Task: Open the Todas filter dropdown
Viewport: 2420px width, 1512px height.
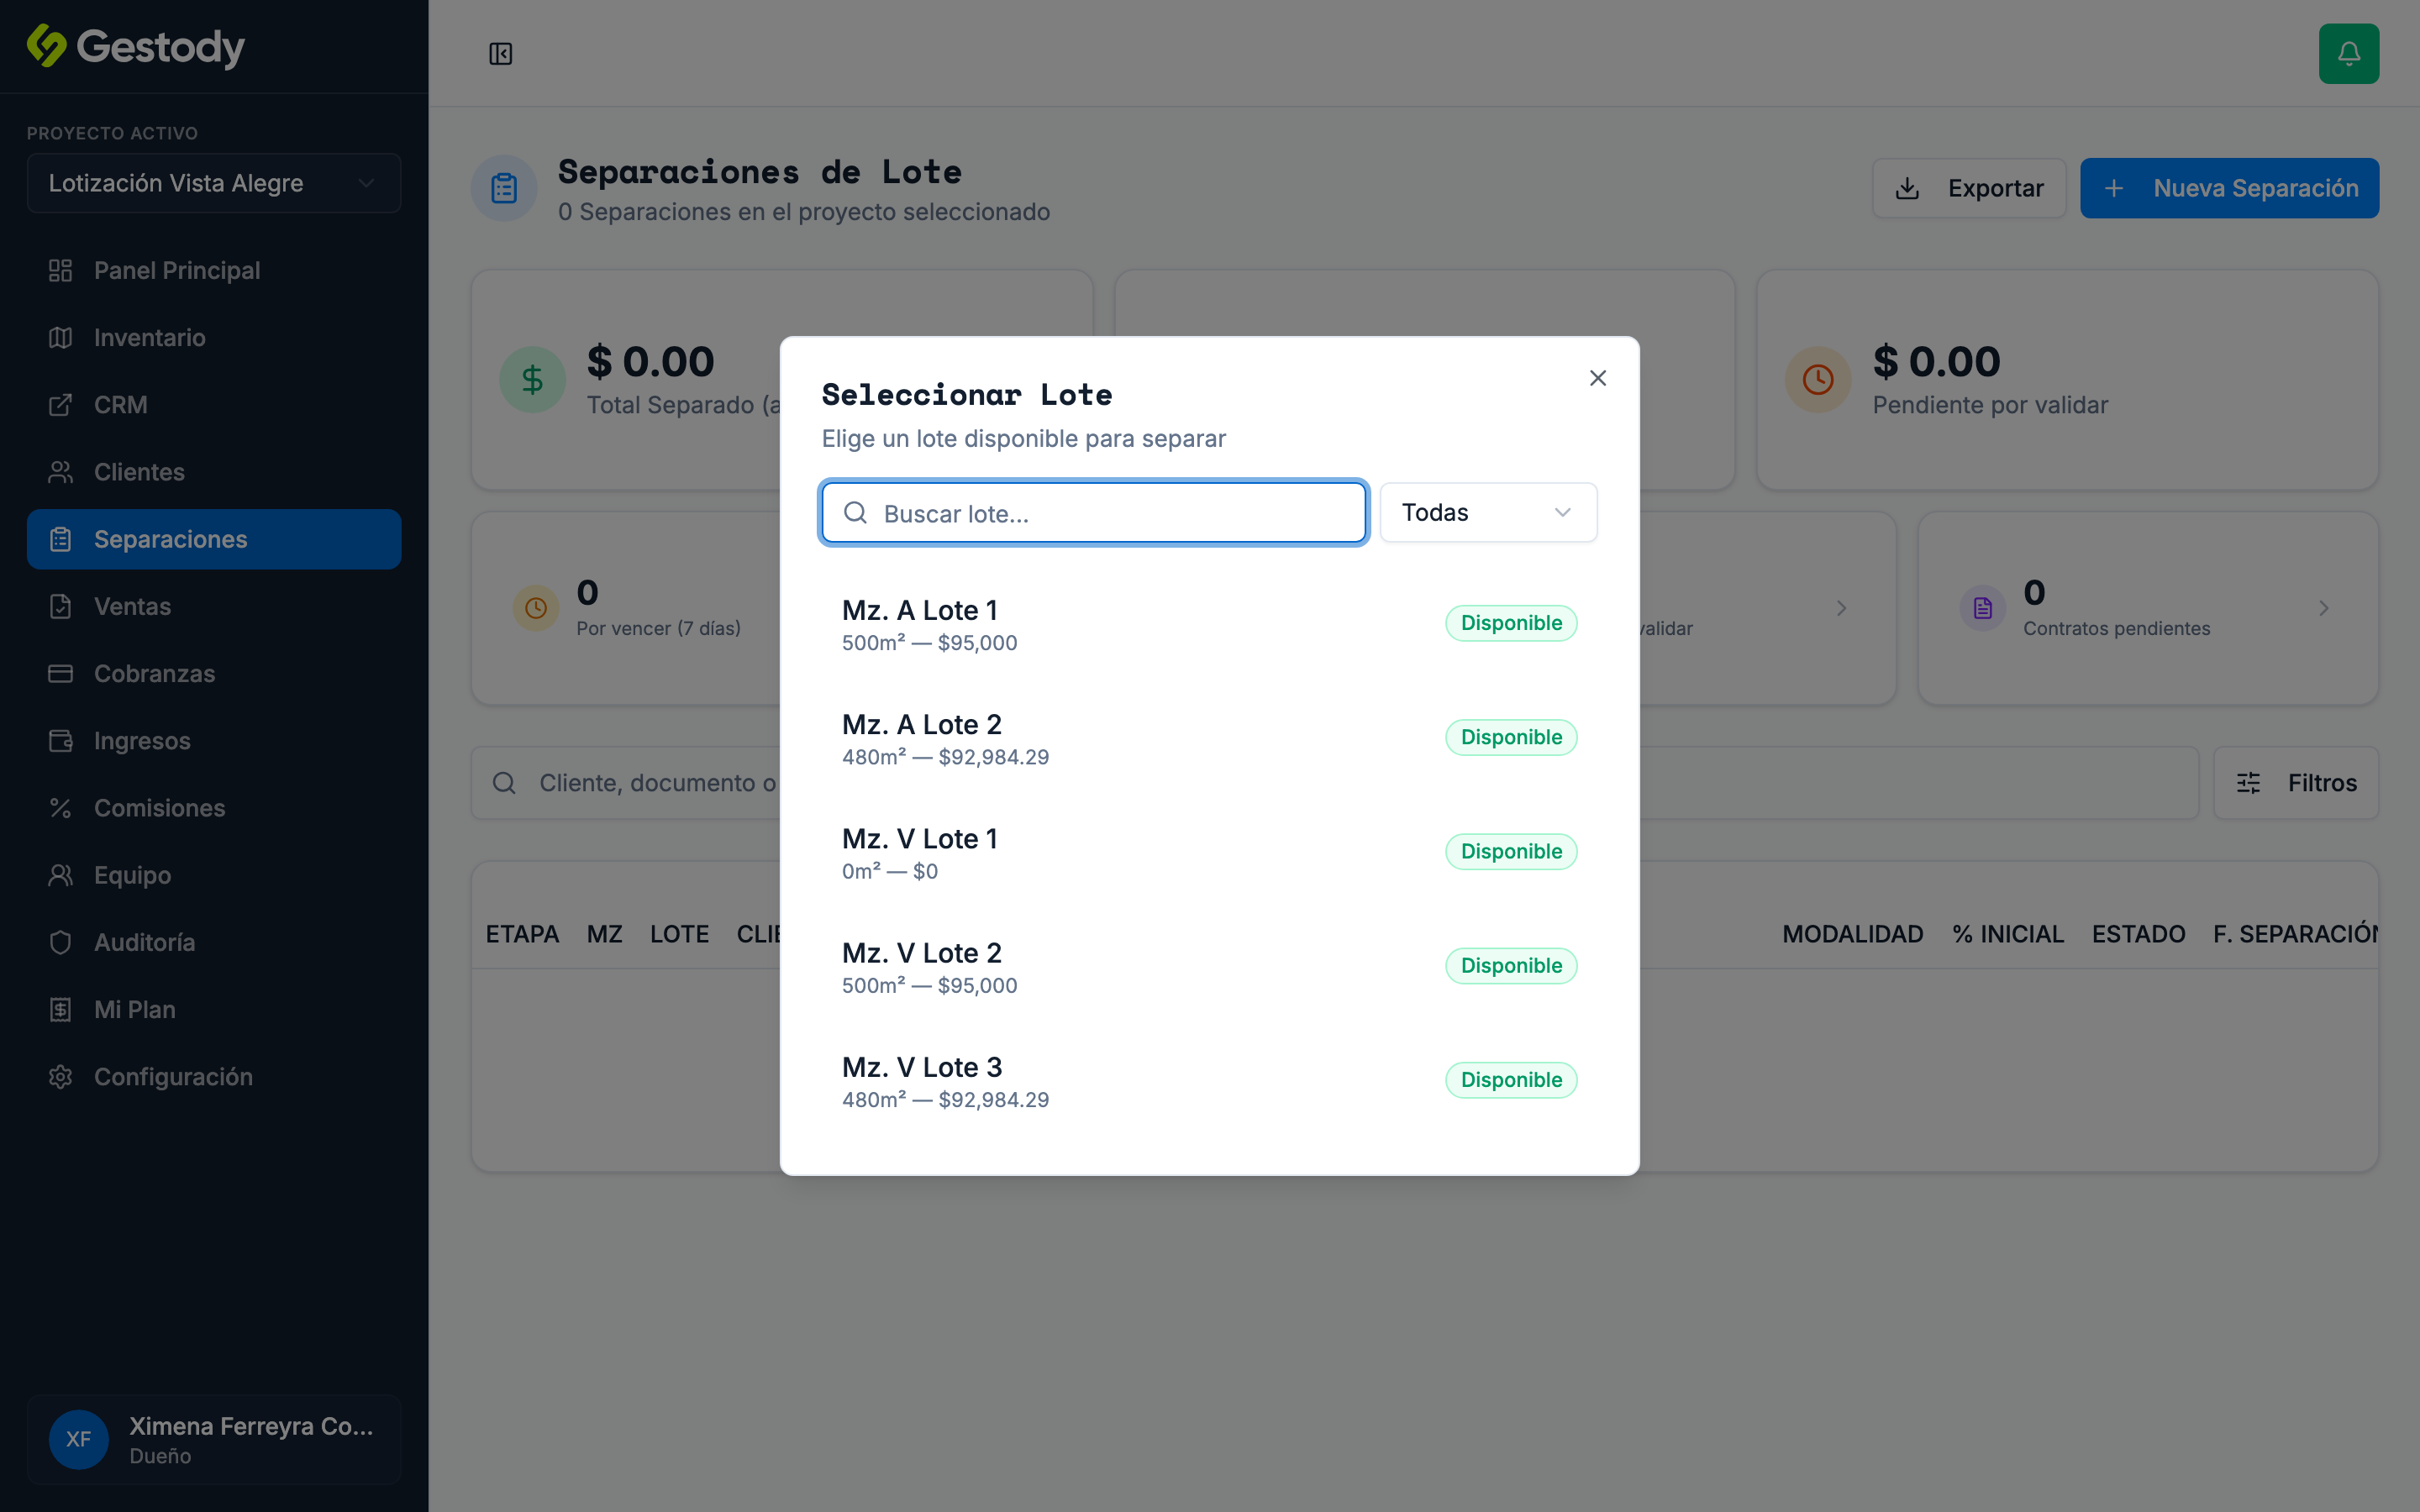Action: [x=1488, y=513]
